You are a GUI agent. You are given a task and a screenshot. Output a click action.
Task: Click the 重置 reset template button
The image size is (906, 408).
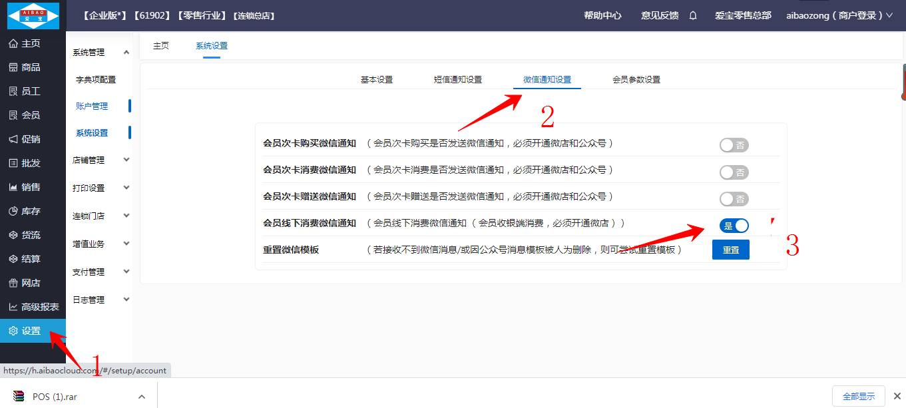[x=731, y=250]
